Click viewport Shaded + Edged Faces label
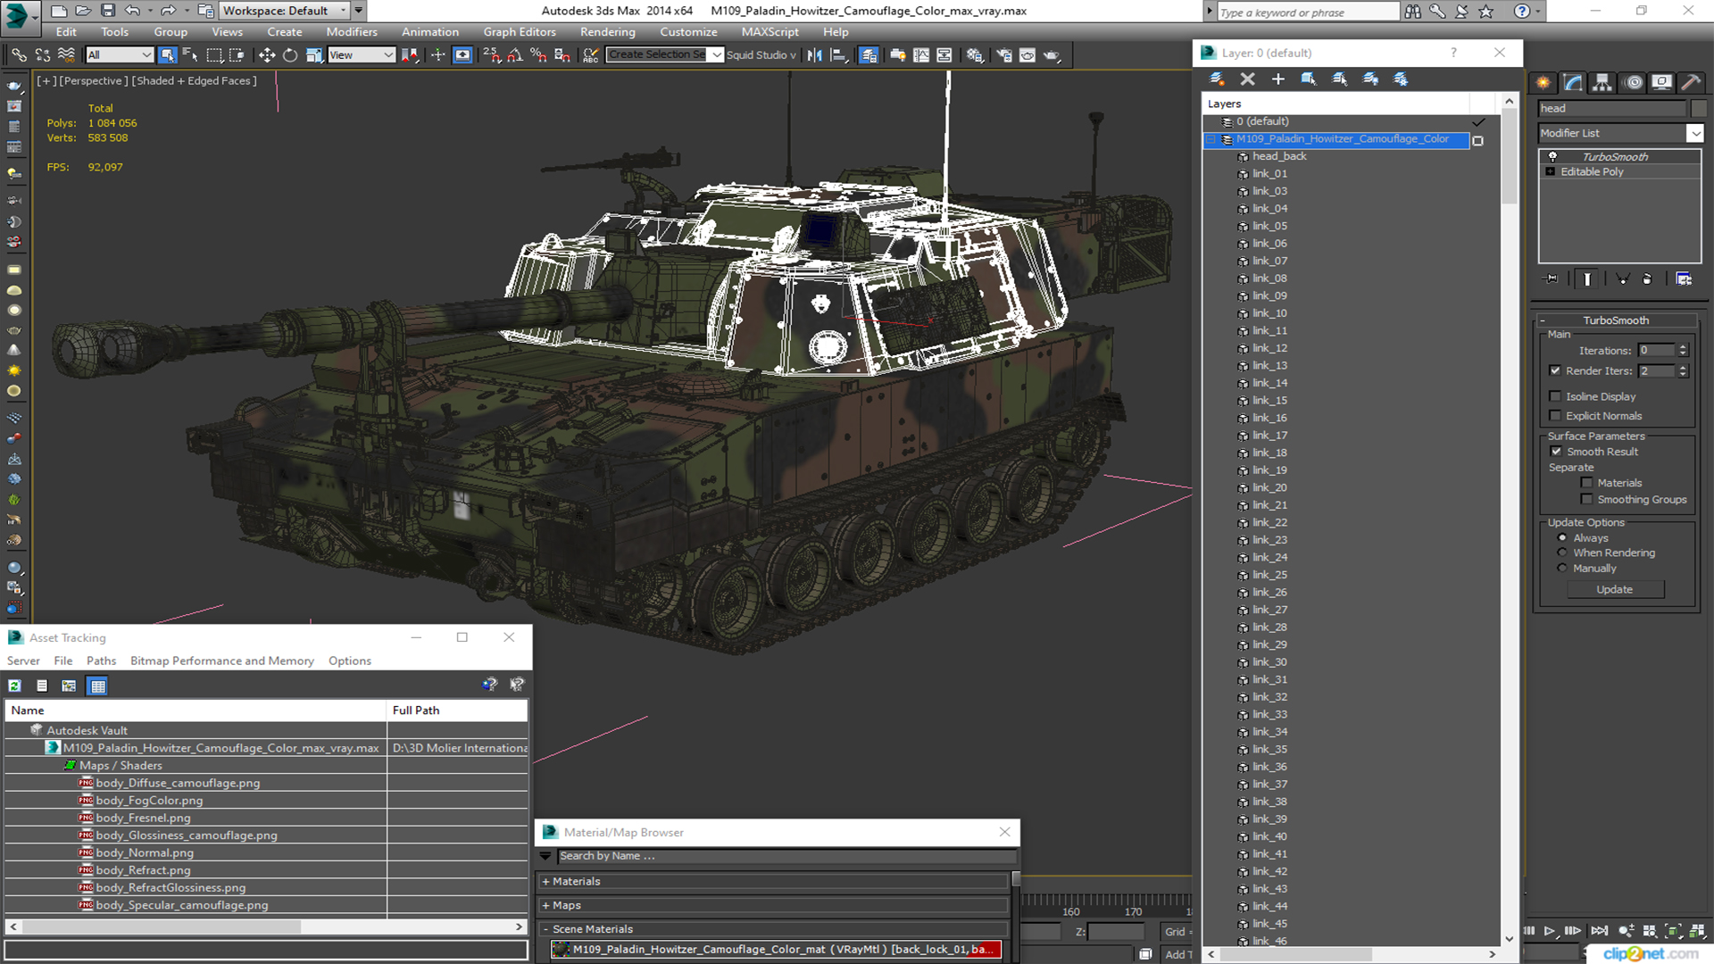This screenshot has height=964, width=1714. click(194, 81)
